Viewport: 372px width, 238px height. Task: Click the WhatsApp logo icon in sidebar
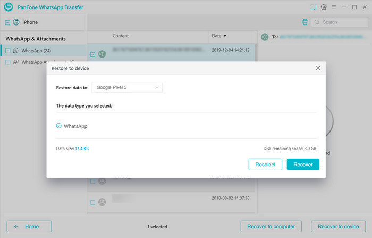pos(15,51)
